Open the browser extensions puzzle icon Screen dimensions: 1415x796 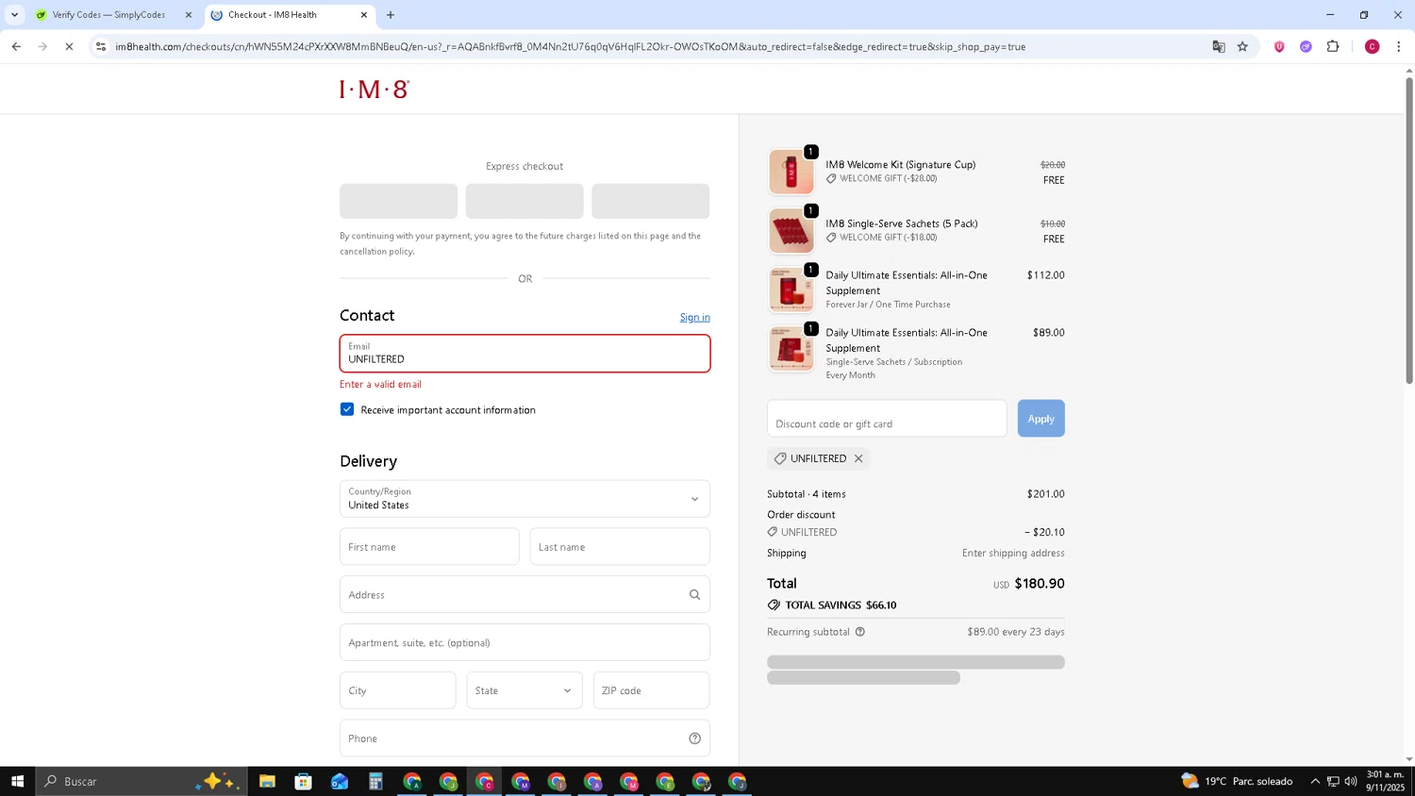(1333, 46)
